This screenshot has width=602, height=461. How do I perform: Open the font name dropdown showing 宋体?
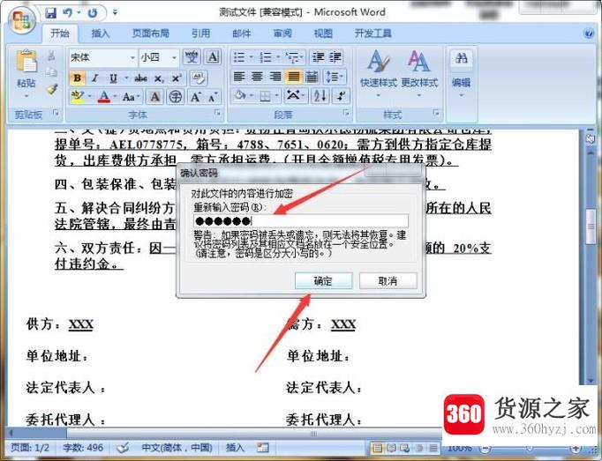coord(132,58)
